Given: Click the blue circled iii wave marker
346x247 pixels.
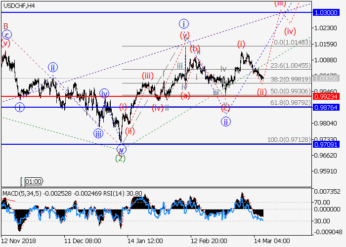Looking at the screenshot, I should pyautogui.click(x=98, y=133).
